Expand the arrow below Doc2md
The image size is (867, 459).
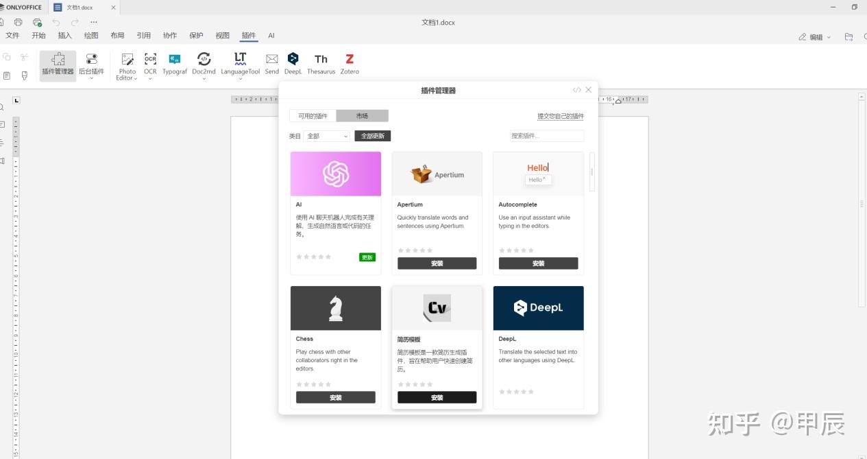[204, 78]
